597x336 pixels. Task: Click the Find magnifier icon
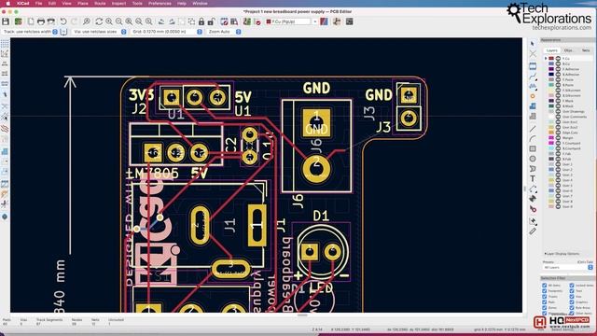pos(87,21)
